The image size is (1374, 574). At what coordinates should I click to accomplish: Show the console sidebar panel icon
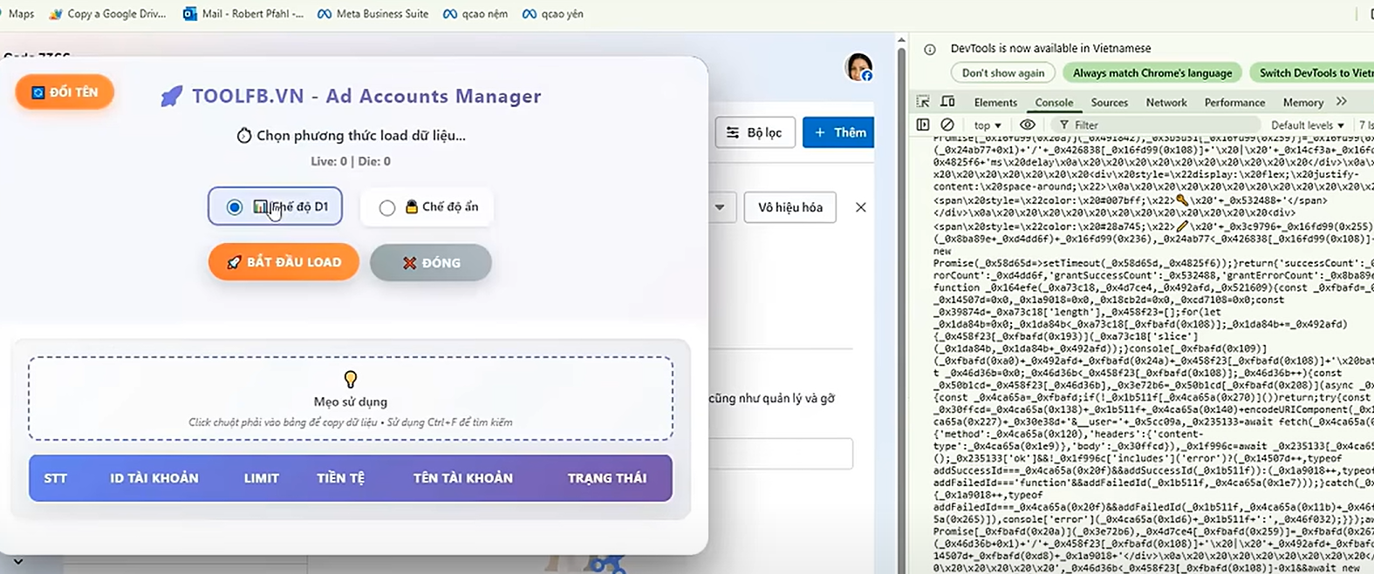coord(923,125)
